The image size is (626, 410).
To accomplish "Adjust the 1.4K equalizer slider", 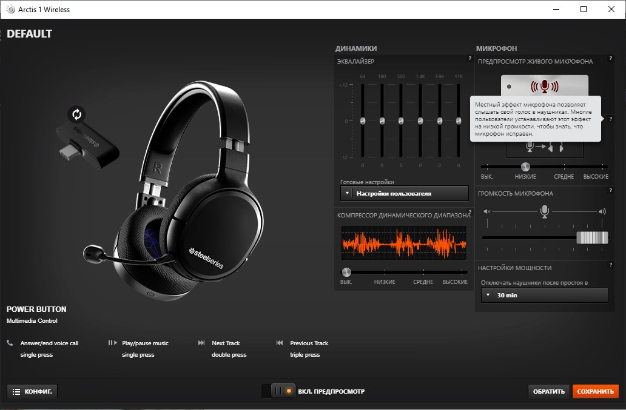I will click(420, 121).
